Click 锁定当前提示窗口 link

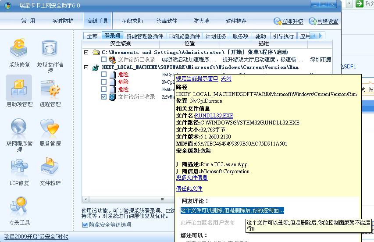pos(197,78)
